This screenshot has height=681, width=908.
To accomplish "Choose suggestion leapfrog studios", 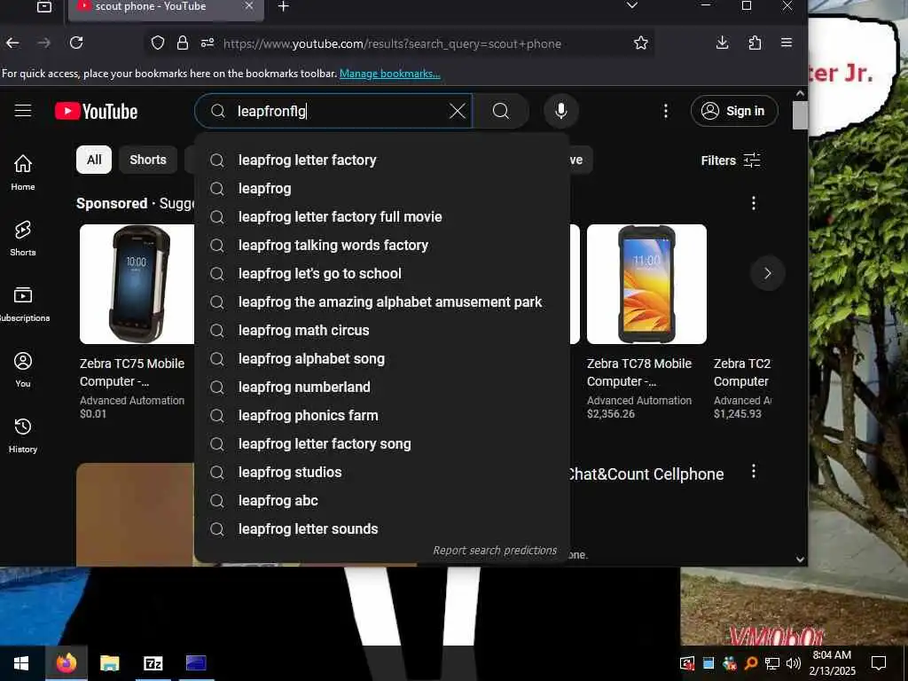I will tap(382, 473).
